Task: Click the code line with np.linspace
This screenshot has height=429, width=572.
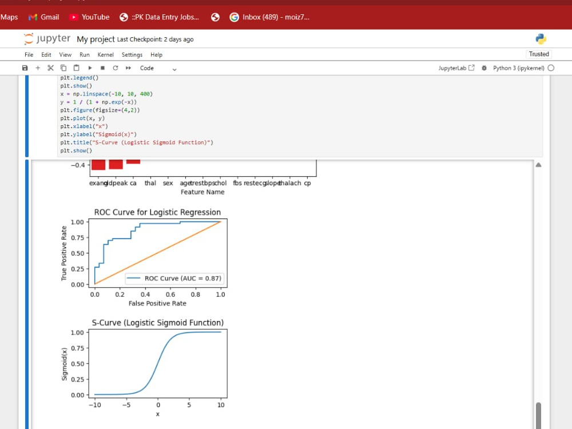Action: coord(106,94)
